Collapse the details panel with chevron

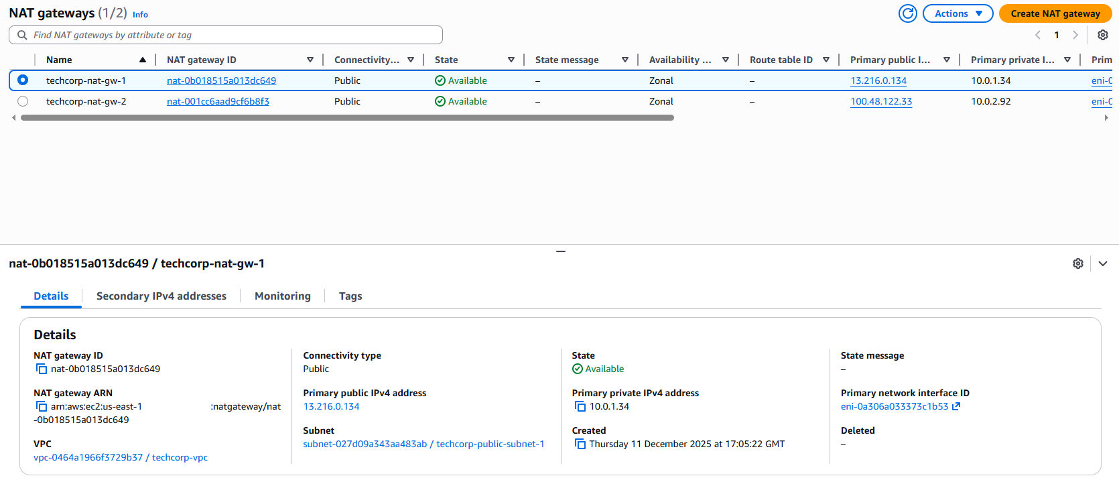tap(1102, 263)
